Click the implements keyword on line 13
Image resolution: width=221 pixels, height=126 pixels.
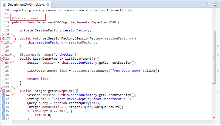click(80, 23)
